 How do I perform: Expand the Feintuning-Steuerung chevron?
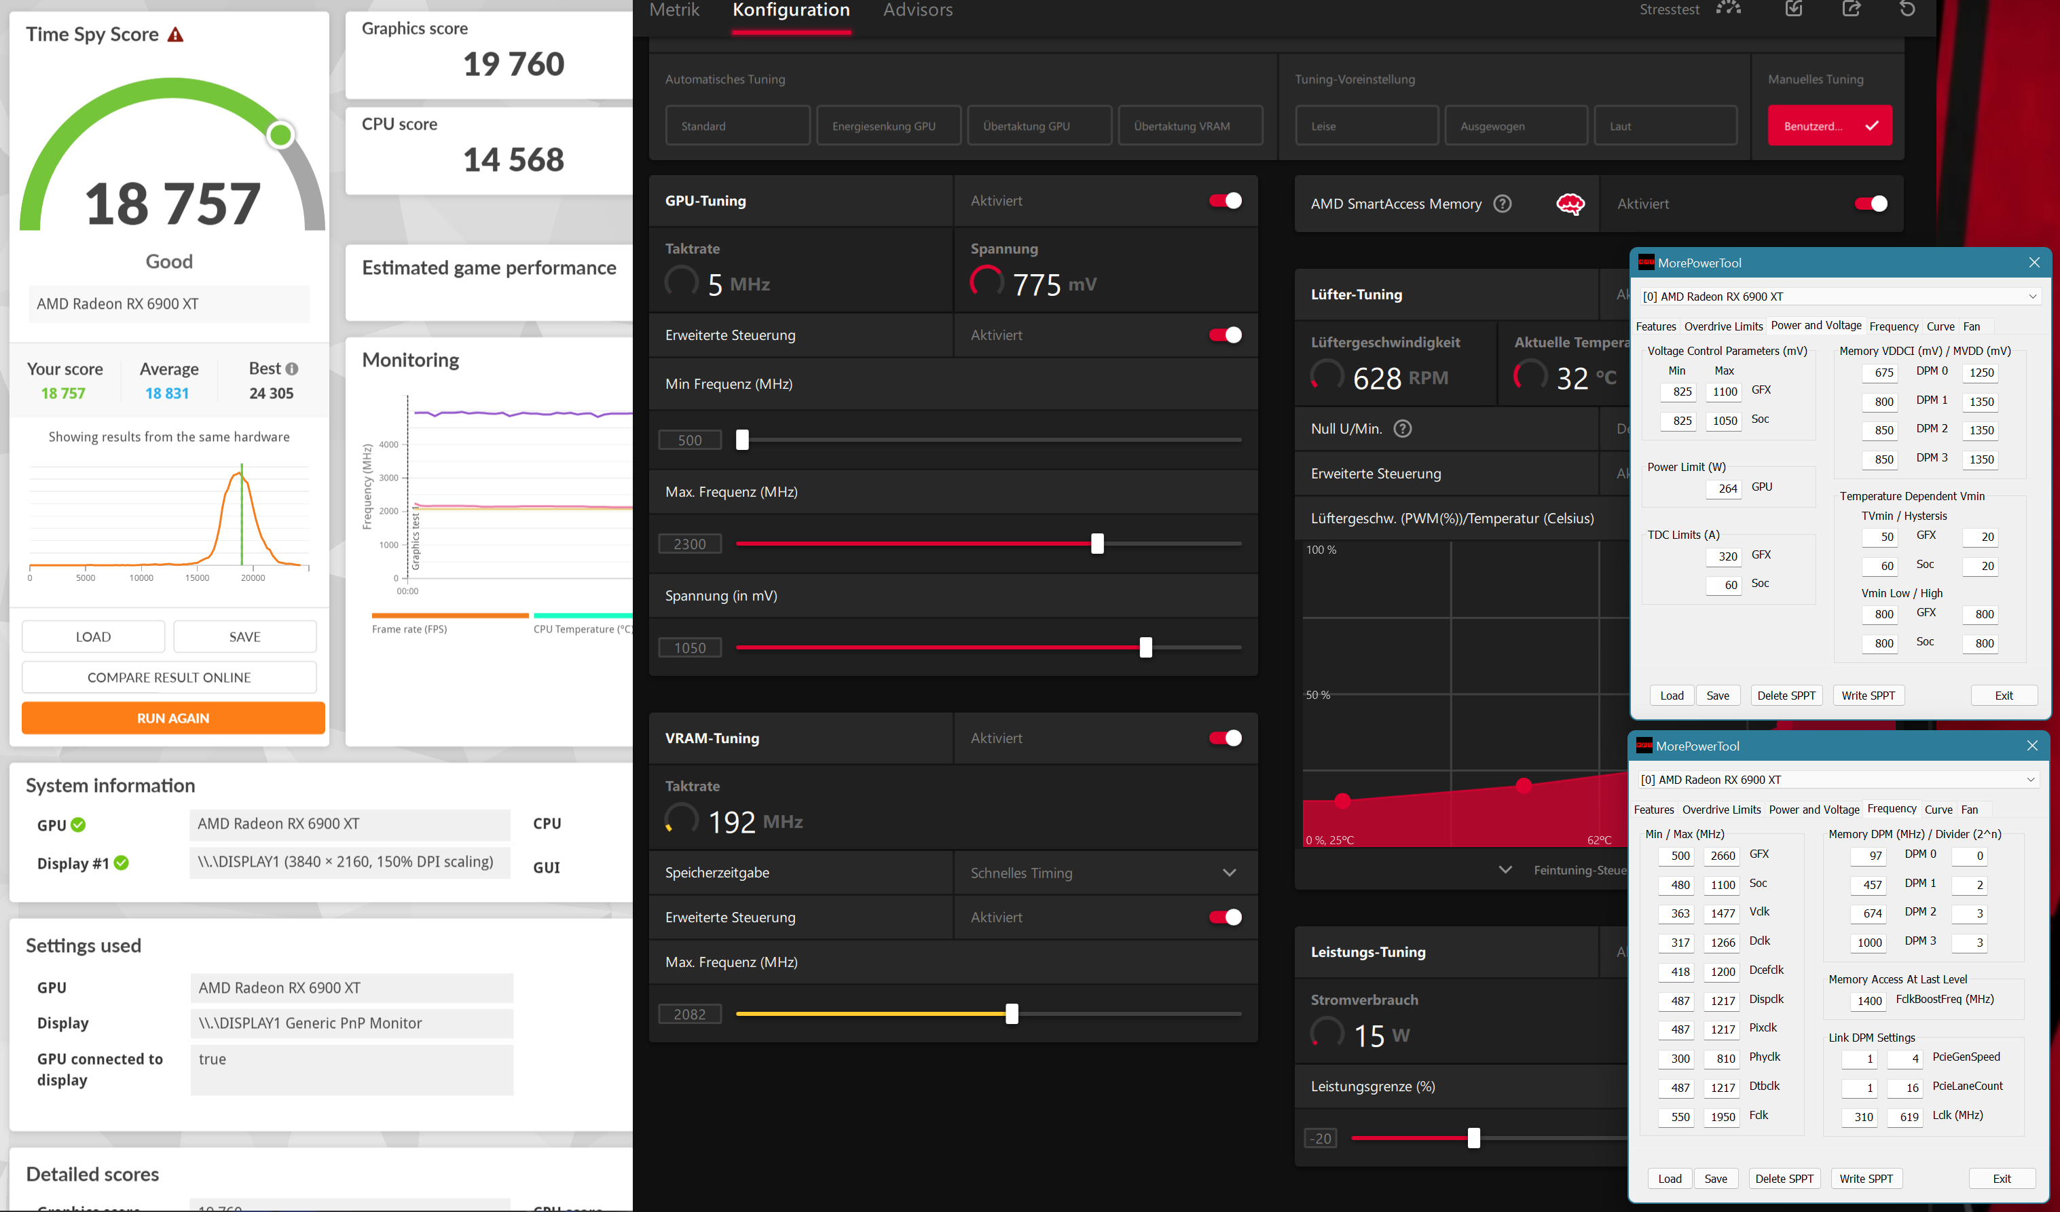tap(1505, 869)
